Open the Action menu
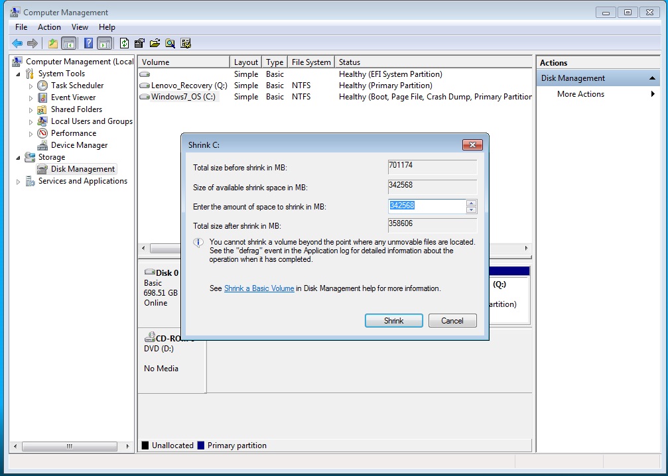Screen dimensions: 668x476 click(x=49, y=27)
